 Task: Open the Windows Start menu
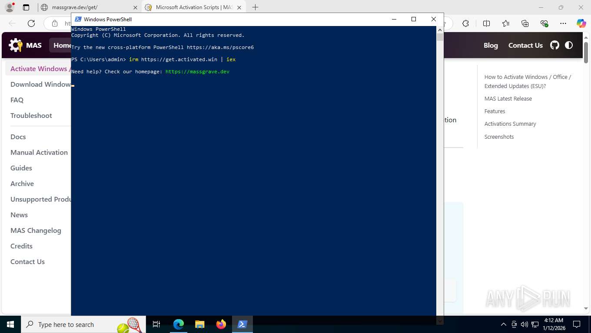(x=10, y=324)
